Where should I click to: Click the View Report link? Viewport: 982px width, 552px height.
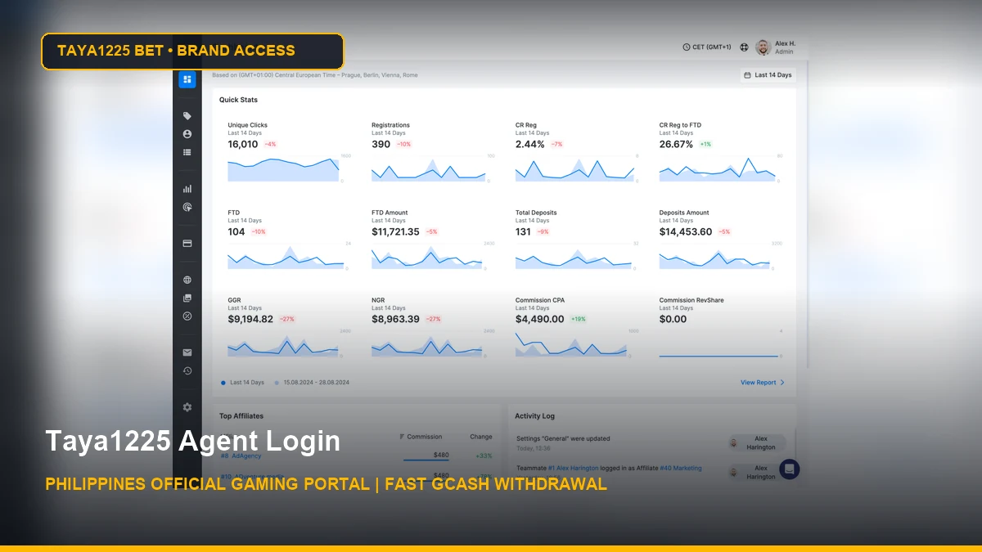point(759,383)
